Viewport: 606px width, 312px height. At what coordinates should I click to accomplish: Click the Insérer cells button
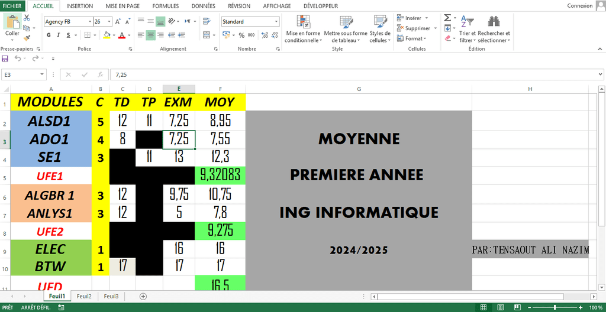click(413, 18)
